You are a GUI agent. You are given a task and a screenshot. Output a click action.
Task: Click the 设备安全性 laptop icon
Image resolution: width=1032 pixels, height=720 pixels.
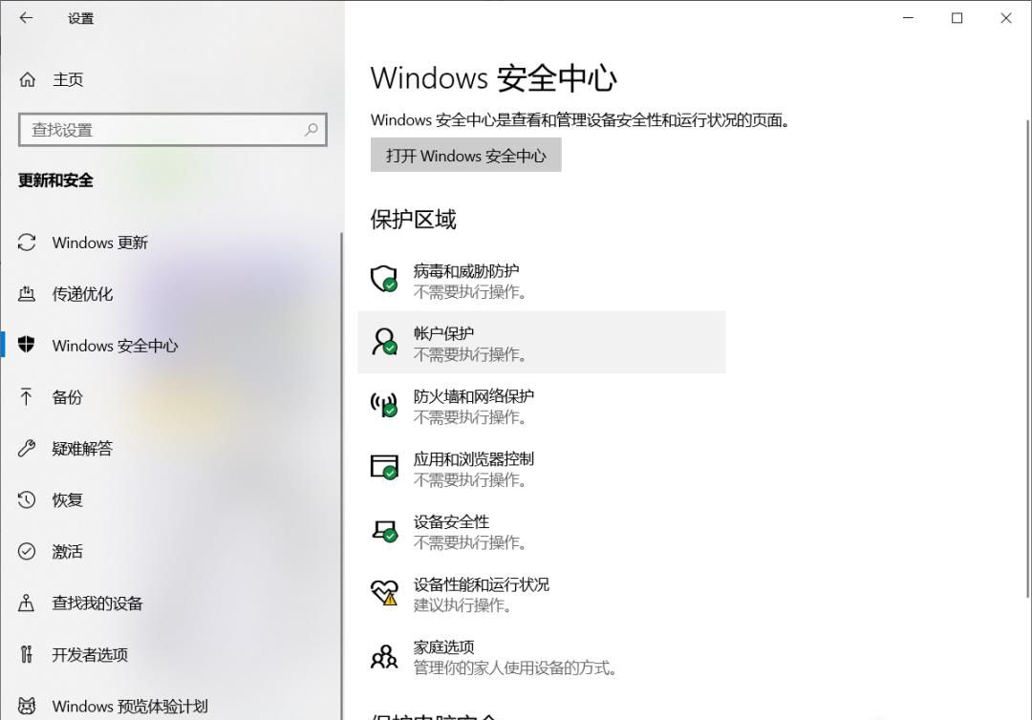(384, 530)
